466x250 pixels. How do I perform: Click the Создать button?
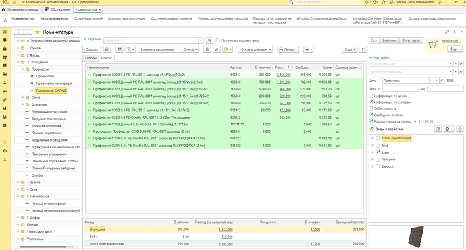tap(92, 49)
